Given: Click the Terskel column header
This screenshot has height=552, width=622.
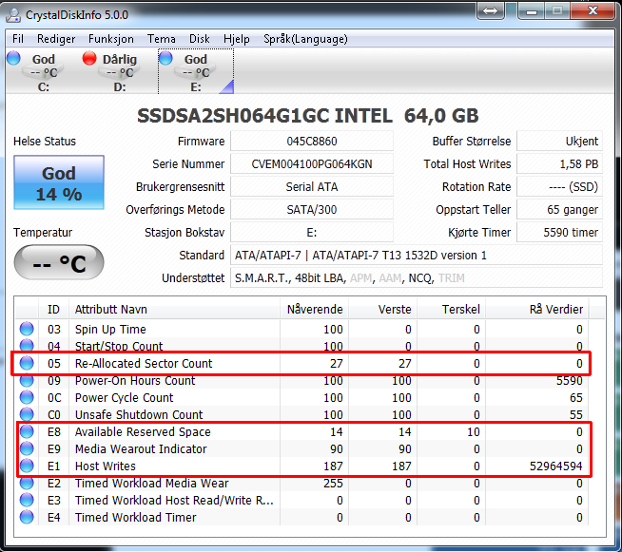Looking at the screenshot, I should (452, 309).
